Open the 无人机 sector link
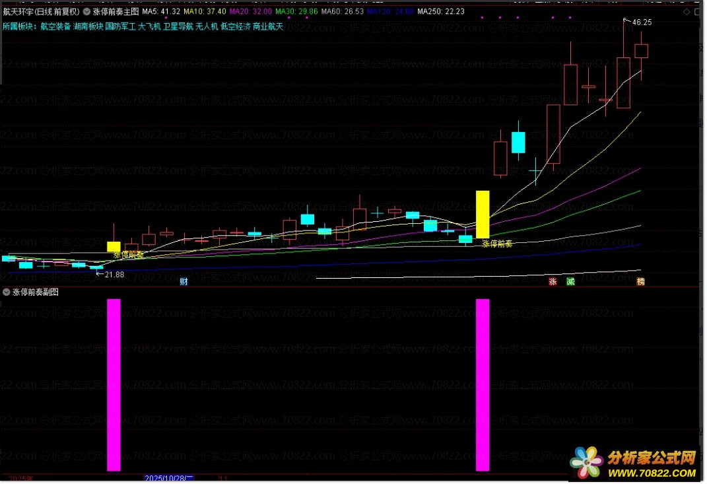Viewport: 707px width, 484px height. [x=207, y=26]
